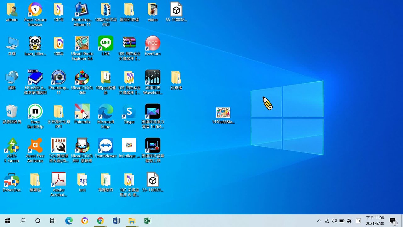Open Word from the taskbar
Viewport: 403px width, 227px height.
point(116,221)
